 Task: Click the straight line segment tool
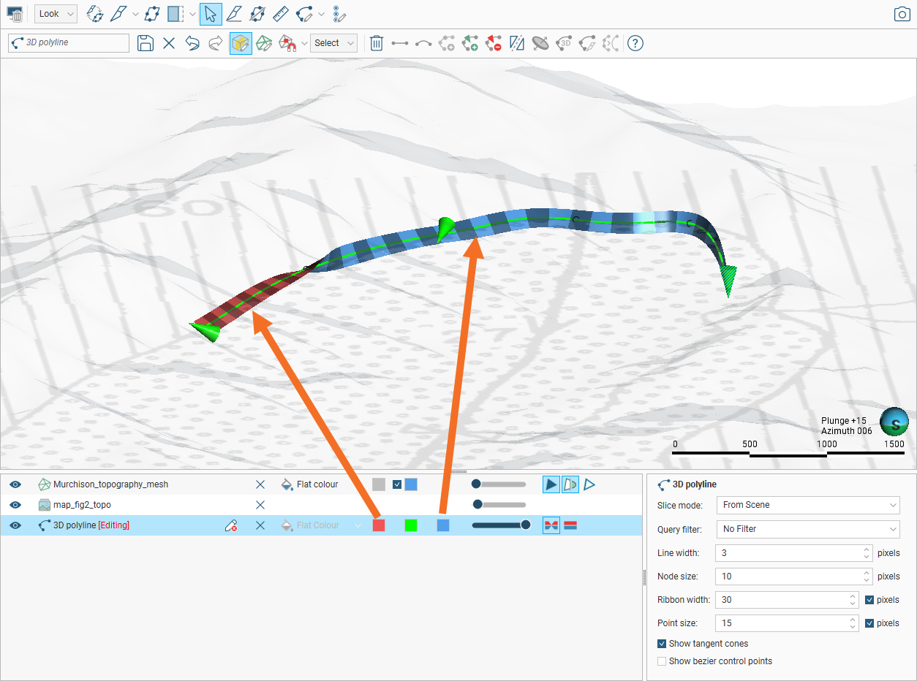tap(399, 43)
